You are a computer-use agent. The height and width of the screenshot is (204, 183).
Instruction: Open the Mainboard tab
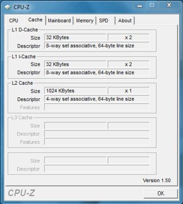pyautogui.click(x=59, y=20)
